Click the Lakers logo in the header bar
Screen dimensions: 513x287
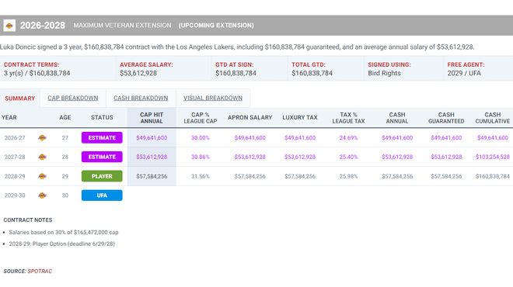click(9, 26)
